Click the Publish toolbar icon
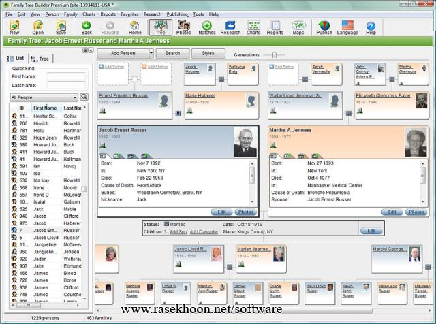 tap(324, 27)
